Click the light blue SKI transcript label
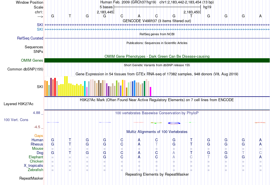270x185 pixels. tap(40, 30)
